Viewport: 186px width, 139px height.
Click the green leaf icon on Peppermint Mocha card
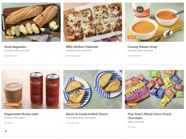pyautogui.click(x=6, y=131)
